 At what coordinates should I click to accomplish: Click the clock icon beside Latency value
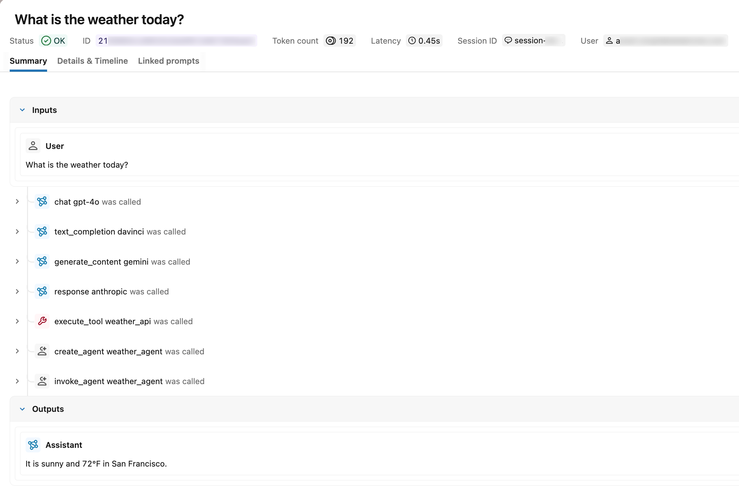pos(412,41)
